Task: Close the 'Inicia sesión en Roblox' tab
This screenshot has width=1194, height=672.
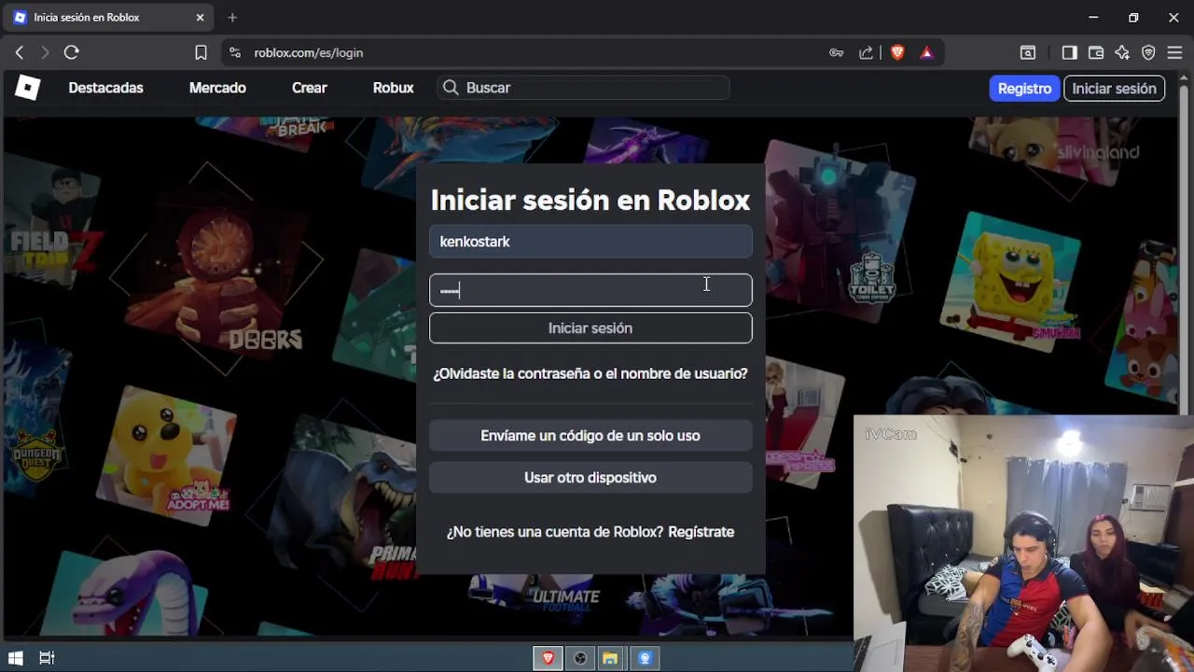Action: tap(200, 17)
